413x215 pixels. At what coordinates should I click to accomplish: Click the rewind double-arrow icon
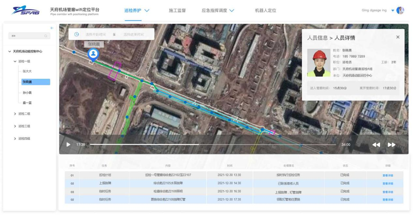[x=376, y=145]
